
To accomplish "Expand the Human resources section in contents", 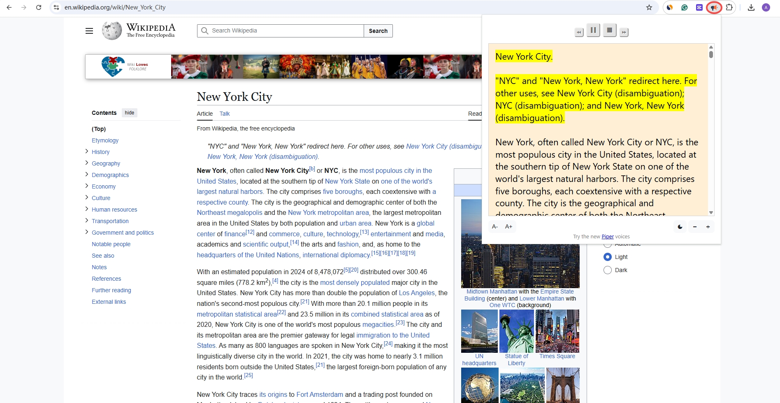I will coord(87,209).
